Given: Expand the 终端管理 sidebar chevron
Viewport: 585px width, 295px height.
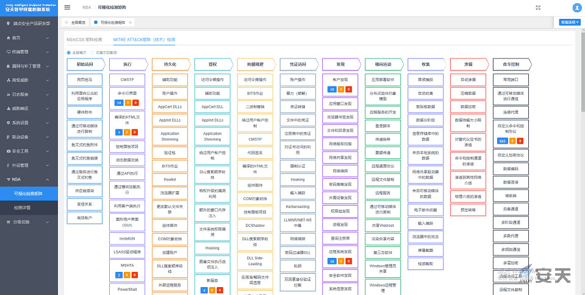Looking at the screenshot, I should (x=48, y=52).
